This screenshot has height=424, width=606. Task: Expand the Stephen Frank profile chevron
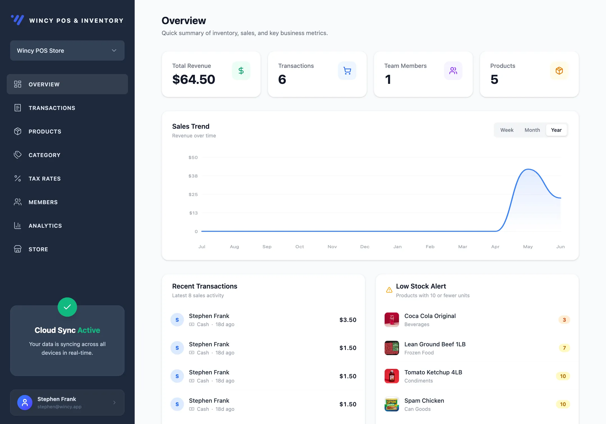[x=114, y=402]
